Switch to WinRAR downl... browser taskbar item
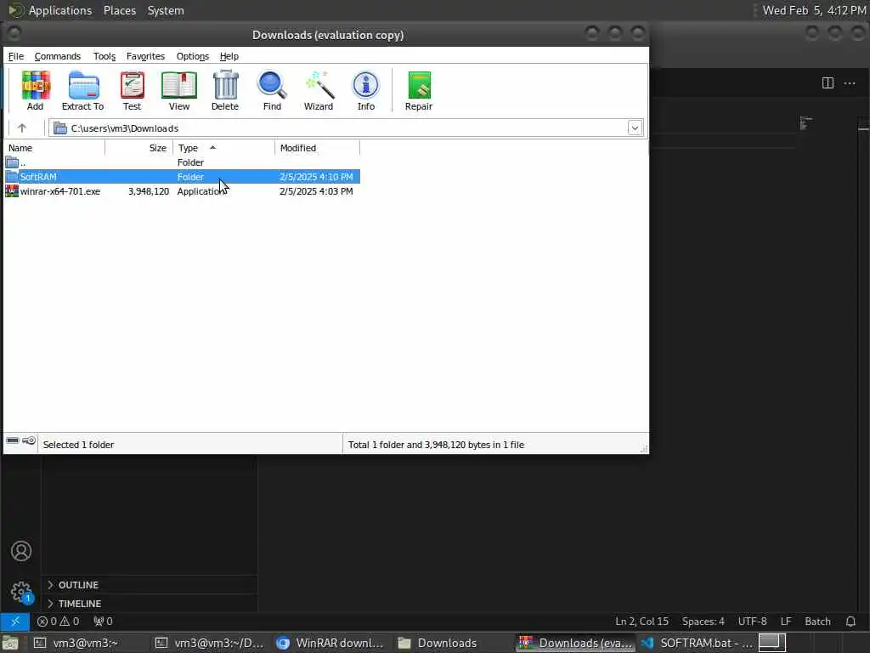870x653 pixels. pyautogui.click(x=330, y=643)
